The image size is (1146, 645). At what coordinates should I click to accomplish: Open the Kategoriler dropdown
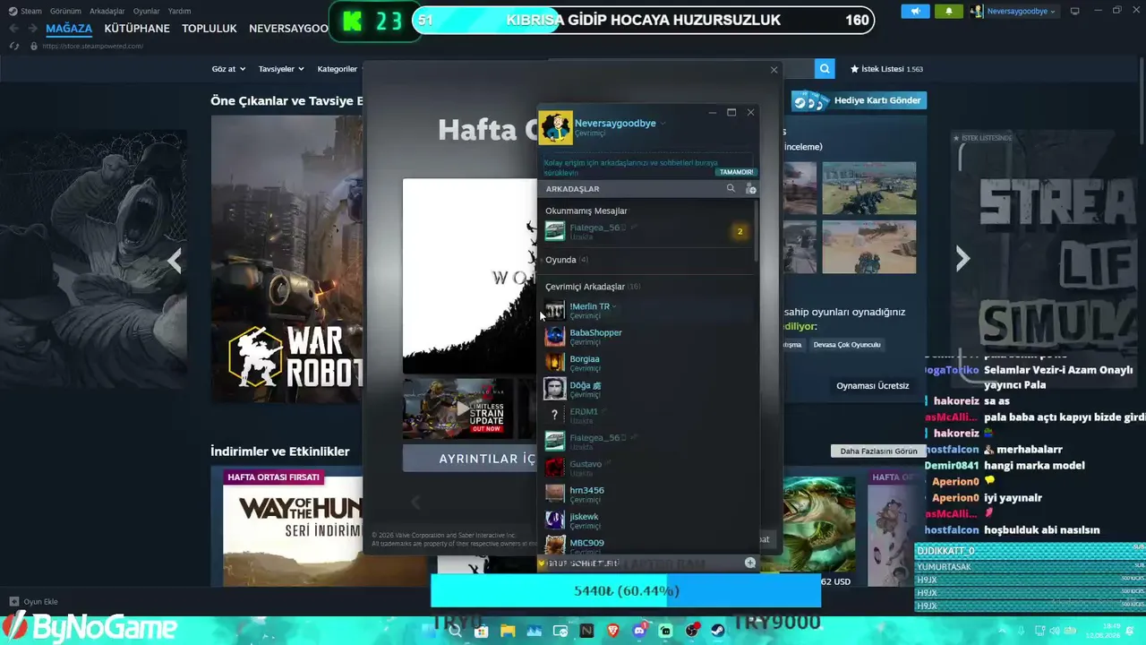pyautogui.click(x=338, y=69)
